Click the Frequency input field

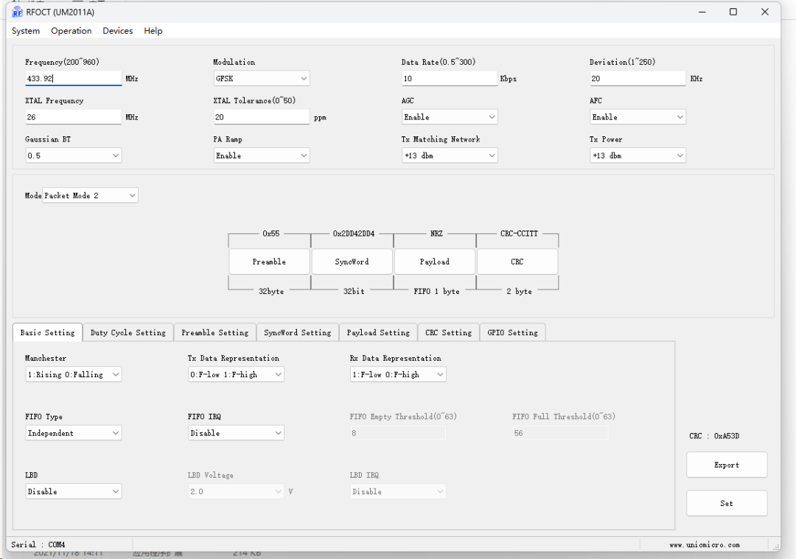(73, 78)
